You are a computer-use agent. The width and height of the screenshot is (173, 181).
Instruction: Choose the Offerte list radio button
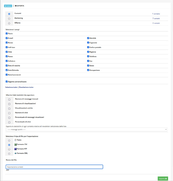pos(9,23)
